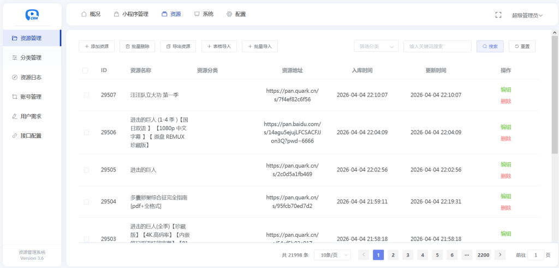Open 资源日志 in the sidebar
This screenshot has height=268, width=559.
tap(32, 78)
